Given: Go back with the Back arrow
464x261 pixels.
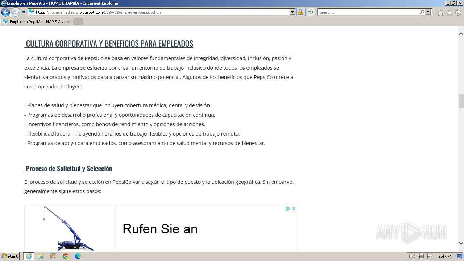Looking at the screenshot, I should (5, 12).
